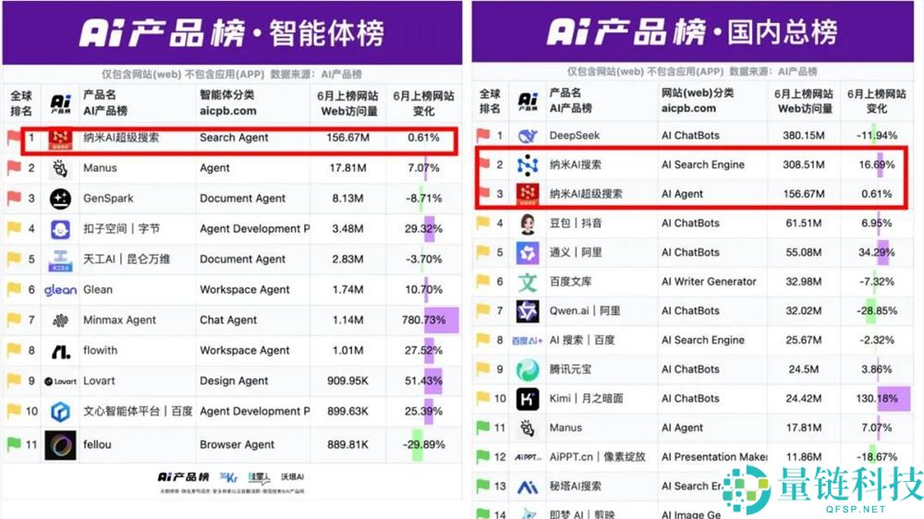924x519 pixels.
Task: Open the Kimi black K icon
Action: coord(528,399)
